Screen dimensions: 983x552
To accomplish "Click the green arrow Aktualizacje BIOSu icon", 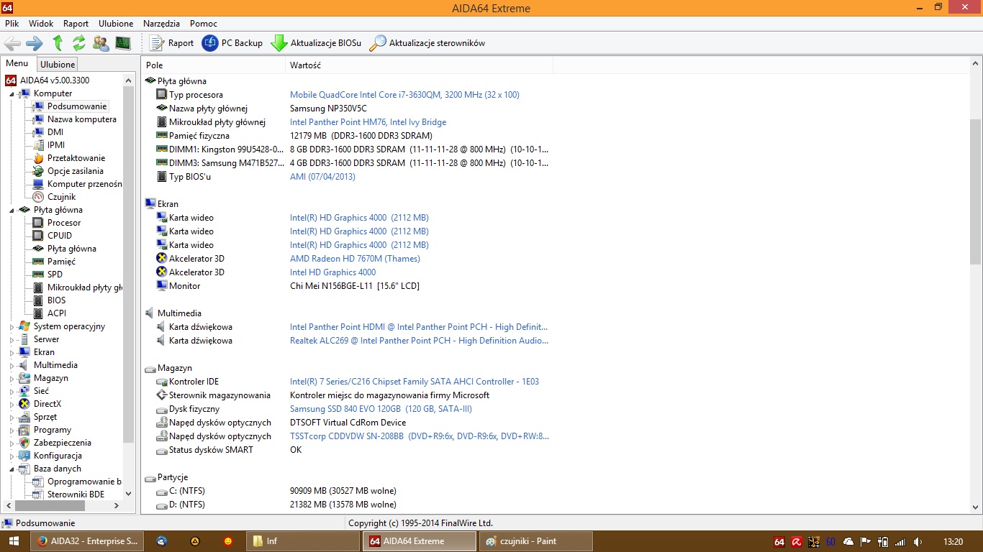I will [x=279, y=43].
